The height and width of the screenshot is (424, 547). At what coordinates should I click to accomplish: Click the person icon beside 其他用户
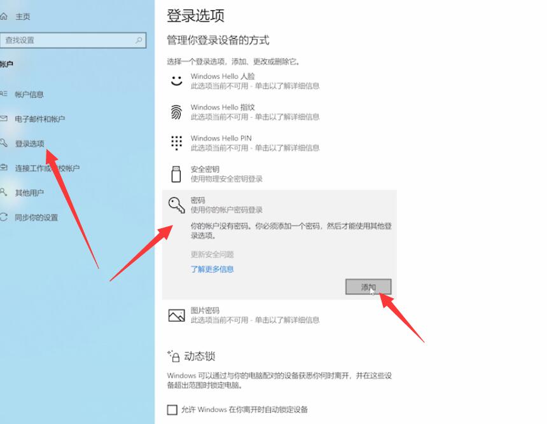3,192
